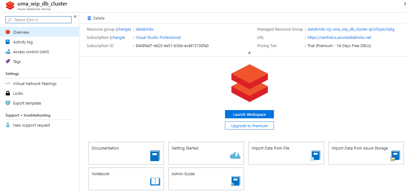Open the Tags menu item

pos(39,61)
